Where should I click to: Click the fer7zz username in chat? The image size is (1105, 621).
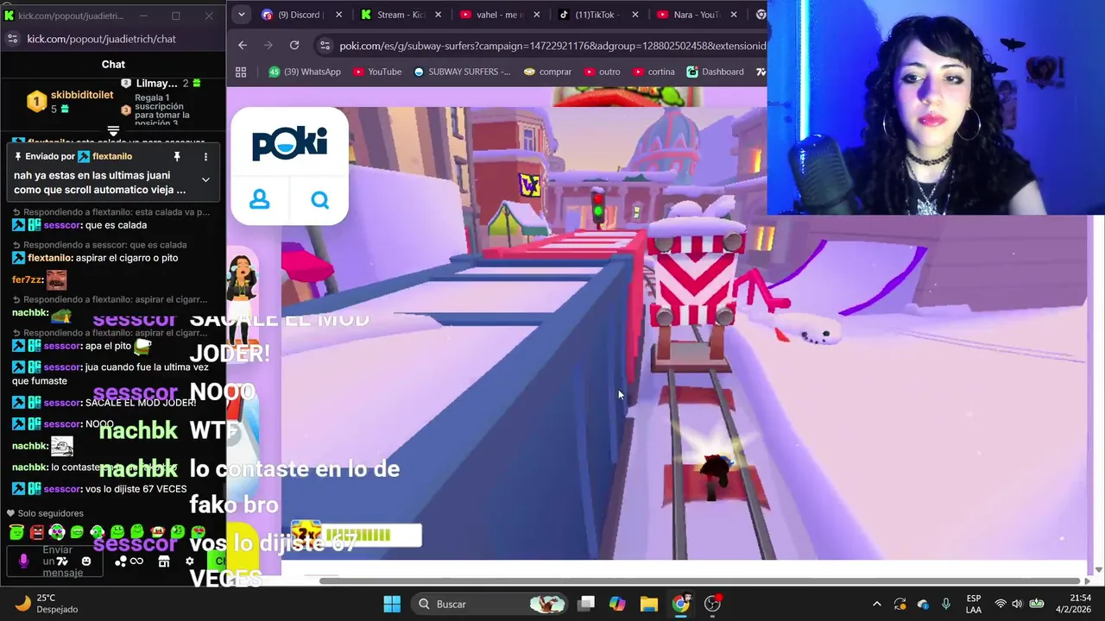pos(28,279)
